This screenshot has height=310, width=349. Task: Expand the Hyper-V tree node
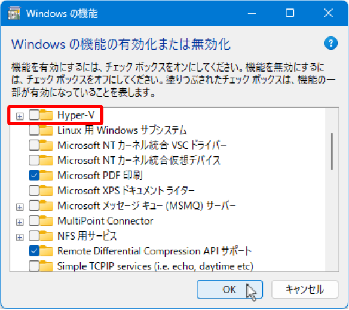20,116
